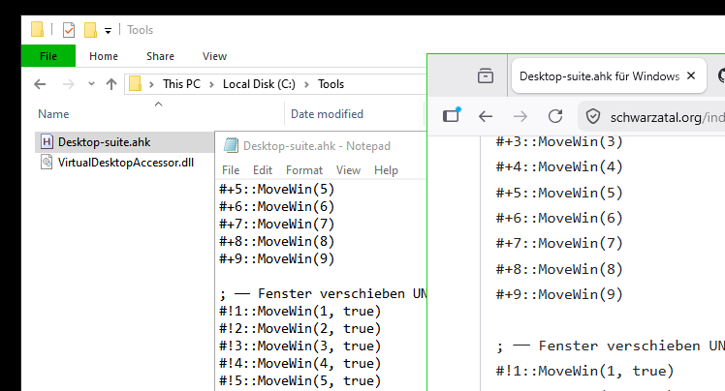The width and height of the screenshot is (725, 391).
Task: Open the Notepad File menu
Action: click(x=231, y=170)
